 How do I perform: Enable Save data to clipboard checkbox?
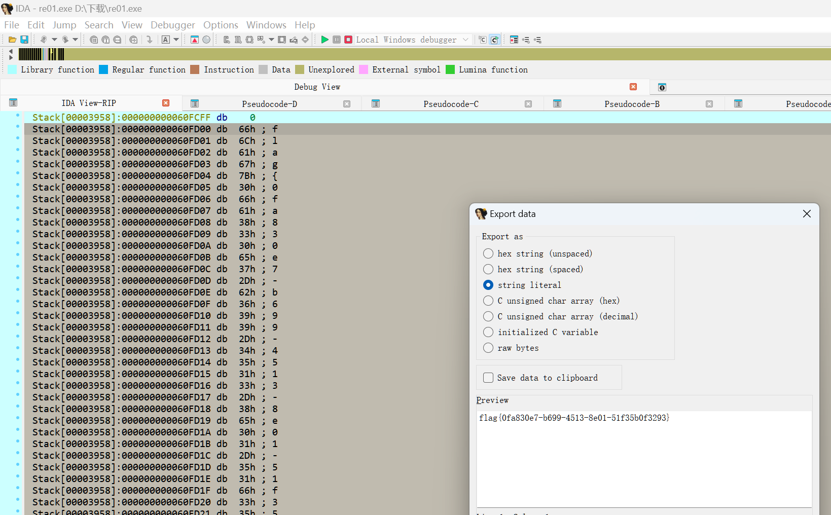pos(488,378)
